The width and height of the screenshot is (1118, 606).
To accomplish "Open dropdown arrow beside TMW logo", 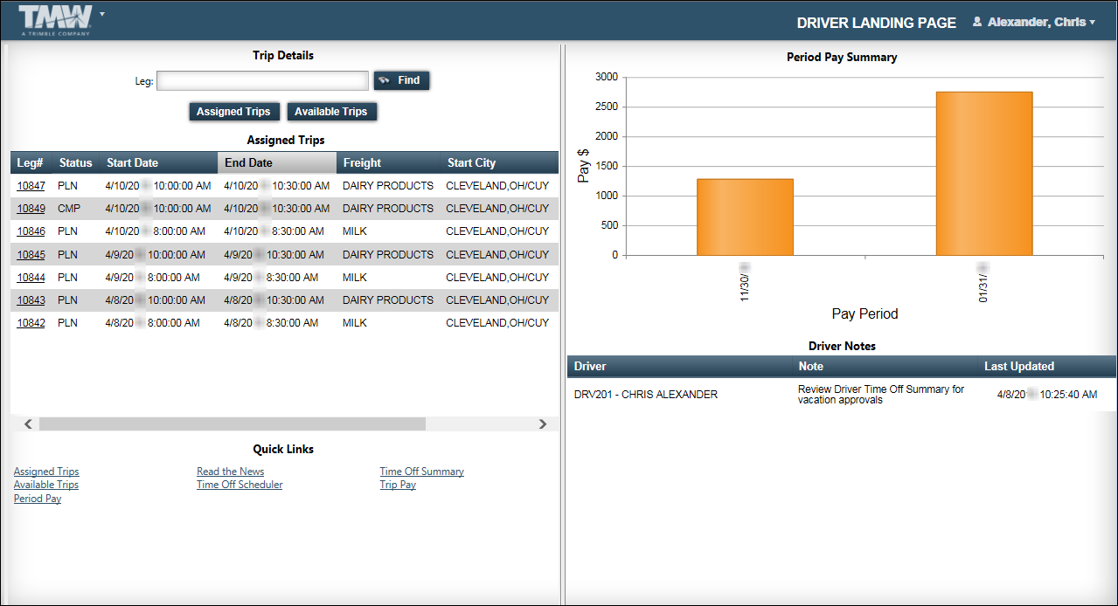I will pyautogui.click(x=102, y=15).
